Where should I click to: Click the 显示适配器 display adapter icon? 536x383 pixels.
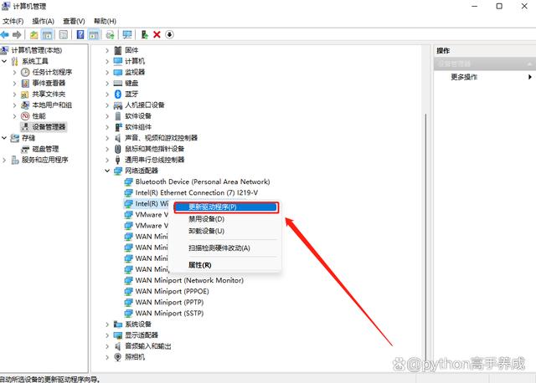click(118, 334)
